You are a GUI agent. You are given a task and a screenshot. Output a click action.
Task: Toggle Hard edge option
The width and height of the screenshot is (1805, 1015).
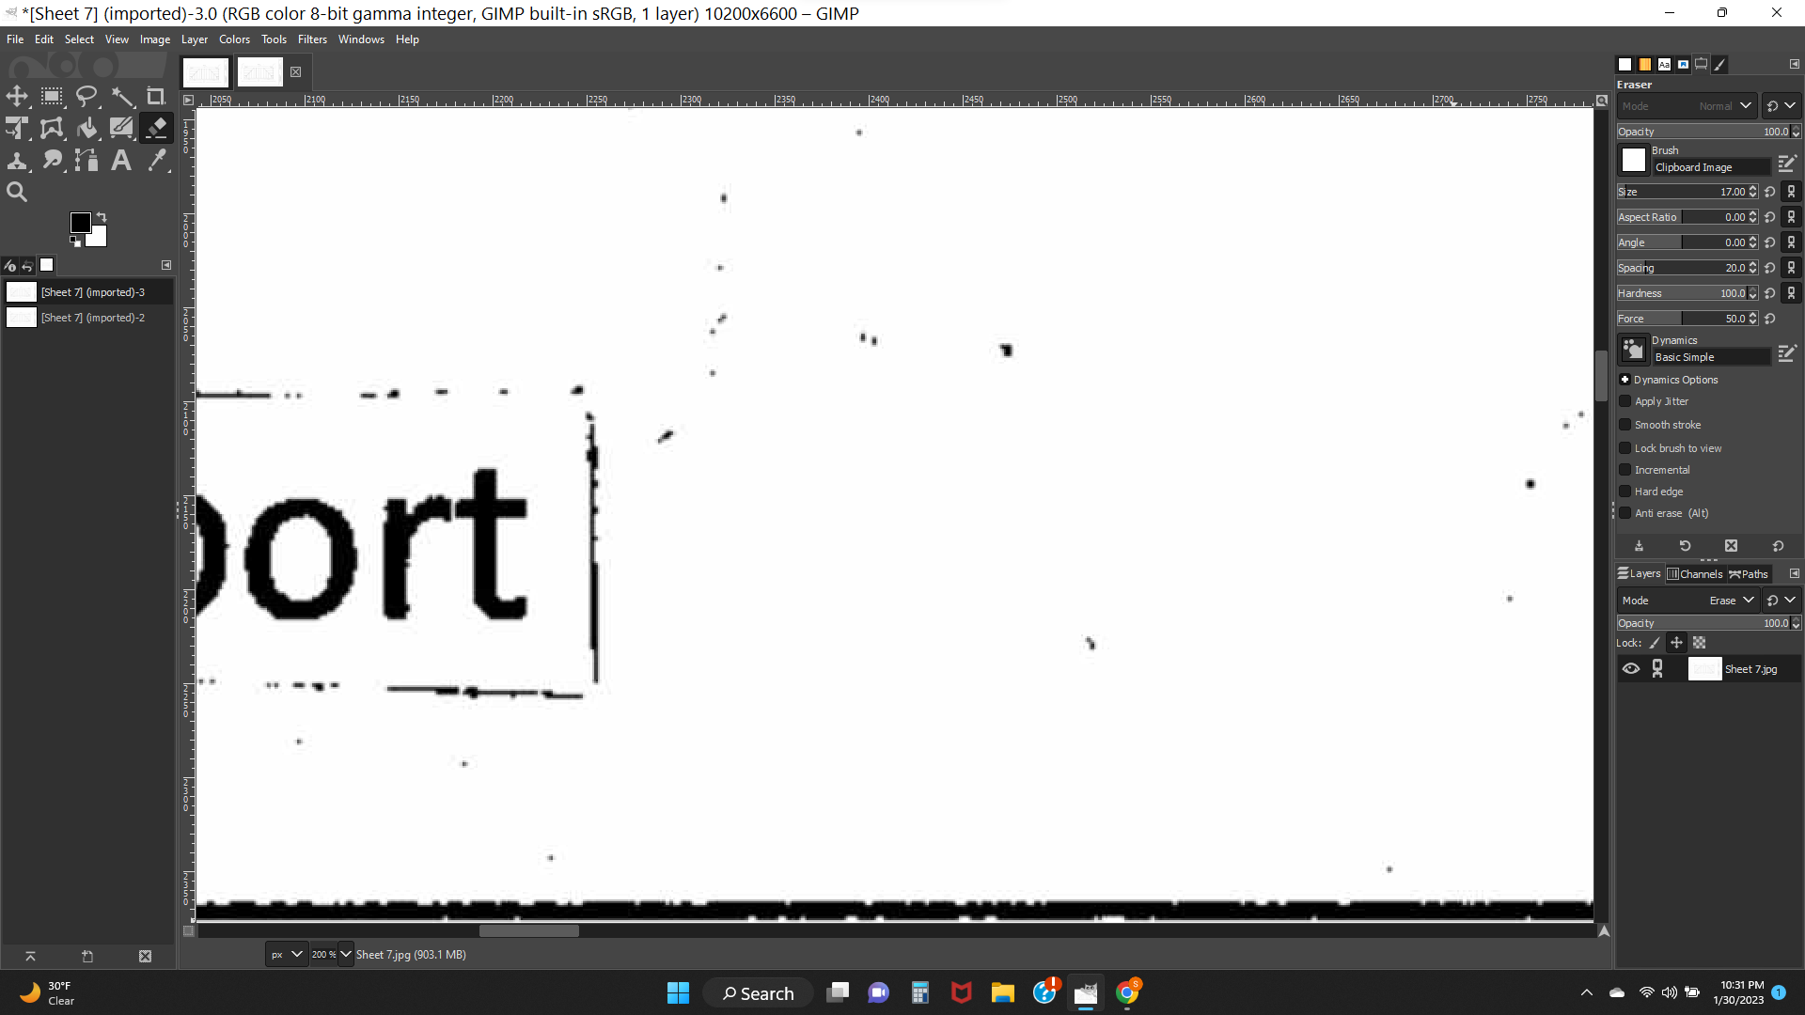click(1624, 492)
